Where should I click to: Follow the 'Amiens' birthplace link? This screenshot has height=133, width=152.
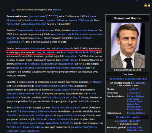pos(92,16)
